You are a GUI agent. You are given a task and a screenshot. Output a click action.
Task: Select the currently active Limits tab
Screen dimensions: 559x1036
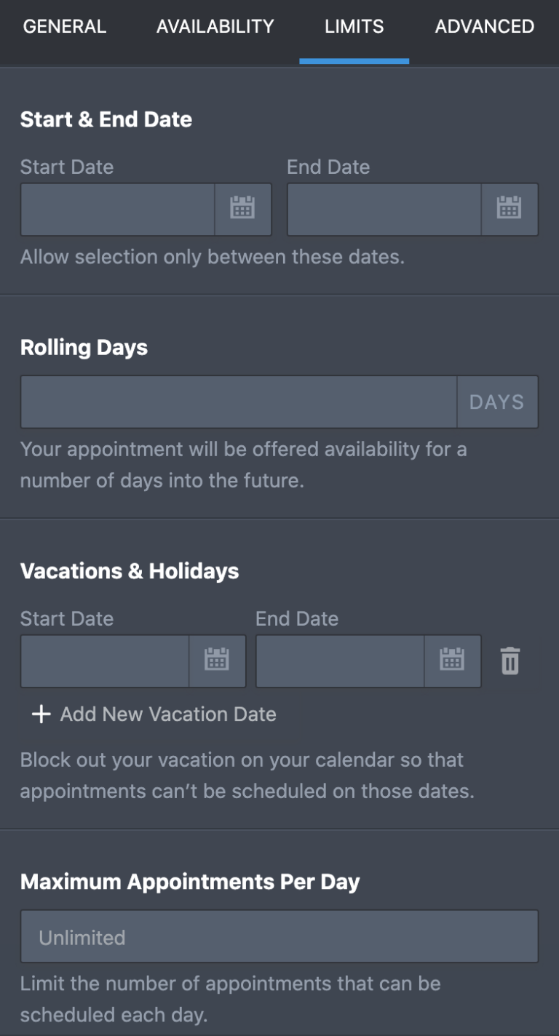coord(354,26)
